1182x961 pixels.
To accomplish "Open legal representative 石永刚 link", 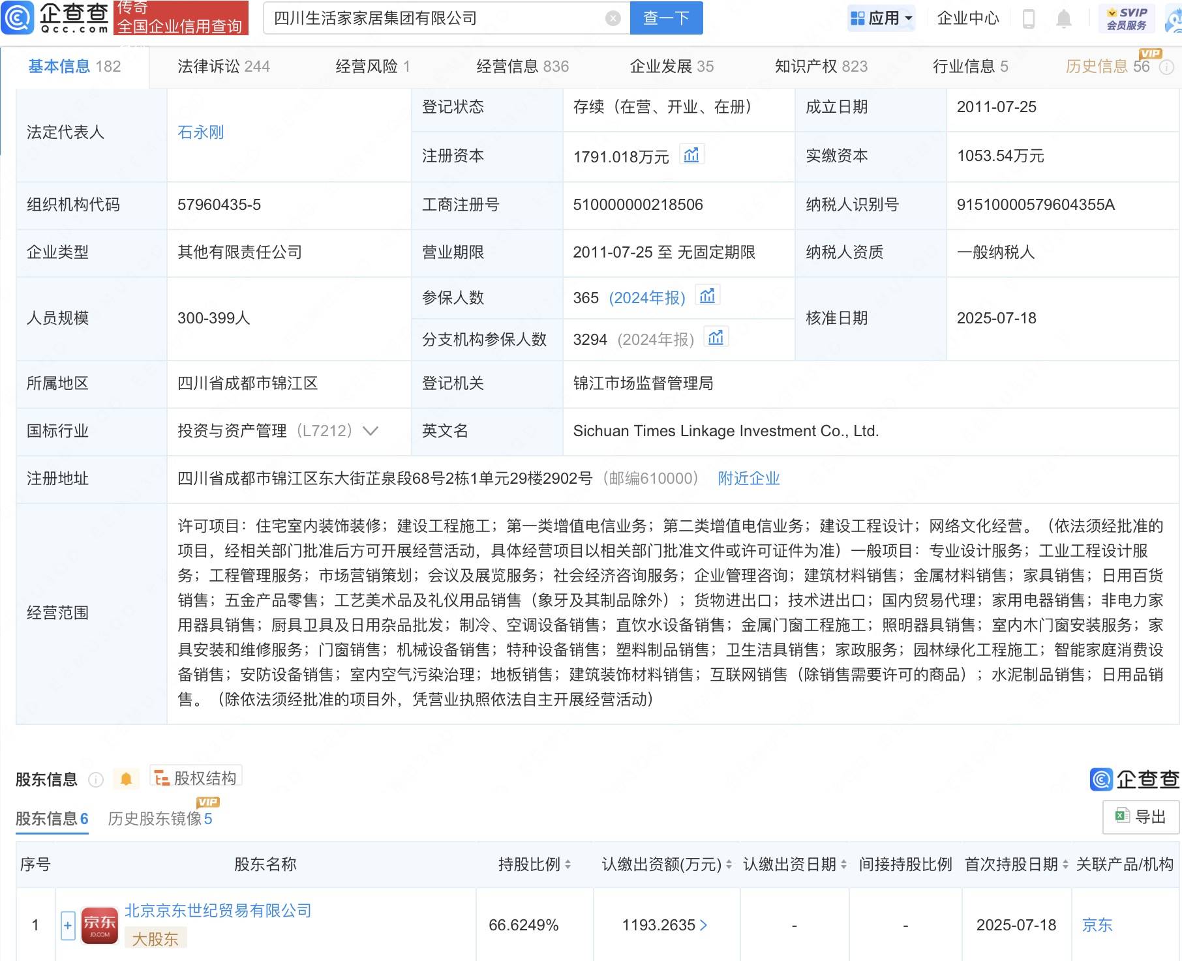I will pyautogui.click(x=200, y=132).
